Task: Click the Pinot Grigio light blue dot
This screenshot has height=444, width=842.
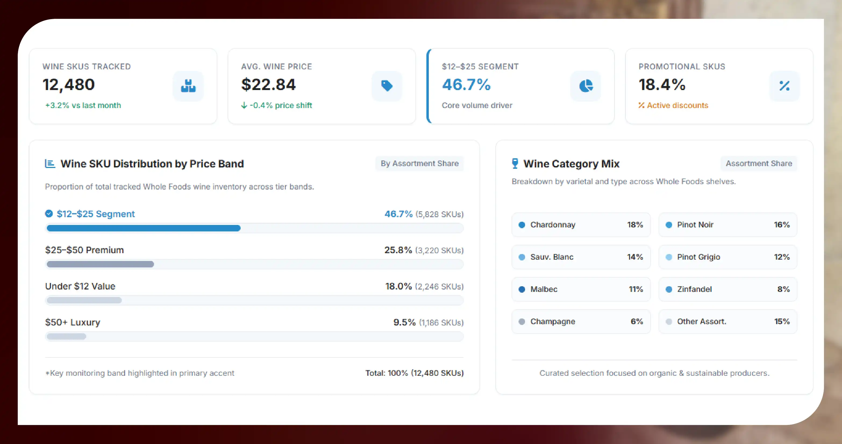Action: pos(669,257)
